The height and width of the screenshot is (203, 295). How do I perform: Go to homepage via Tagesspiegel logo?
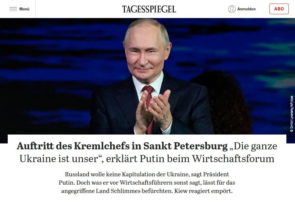click(149, 9)
